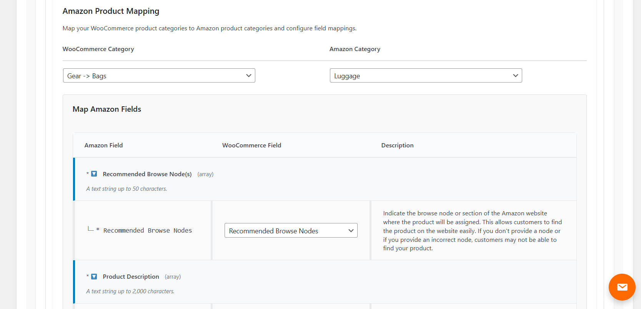Click the Amazon Product Mapping heading
The height and width of the screenshot is (309, 641).
click(x=111, y=11)
